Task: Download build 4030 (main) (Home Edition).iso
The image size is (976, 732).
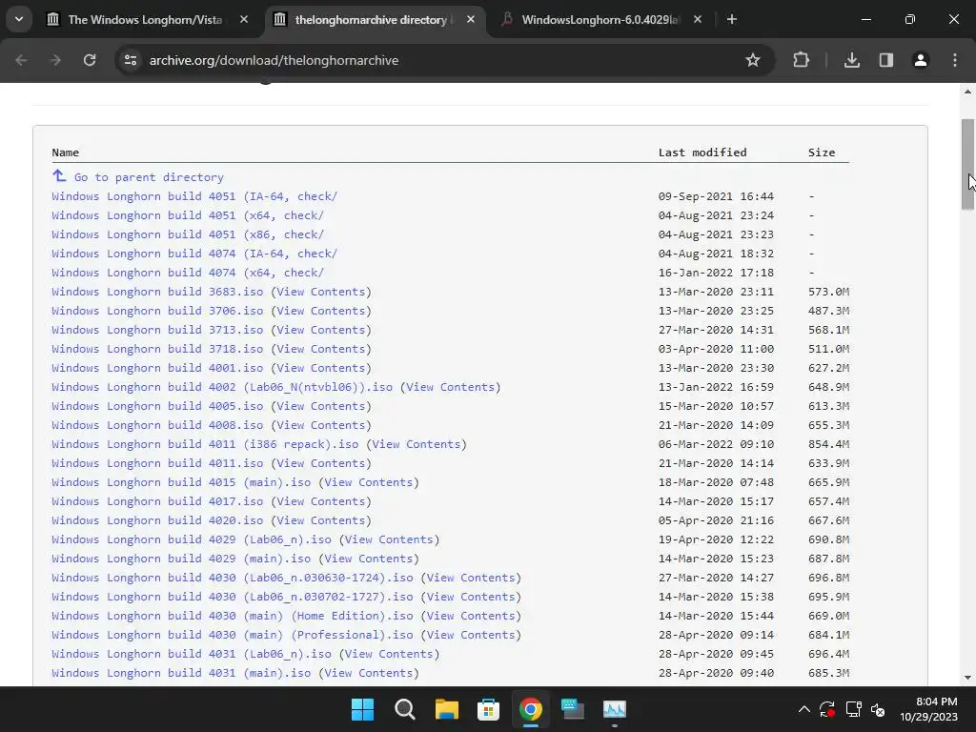Action: point(233,617)
